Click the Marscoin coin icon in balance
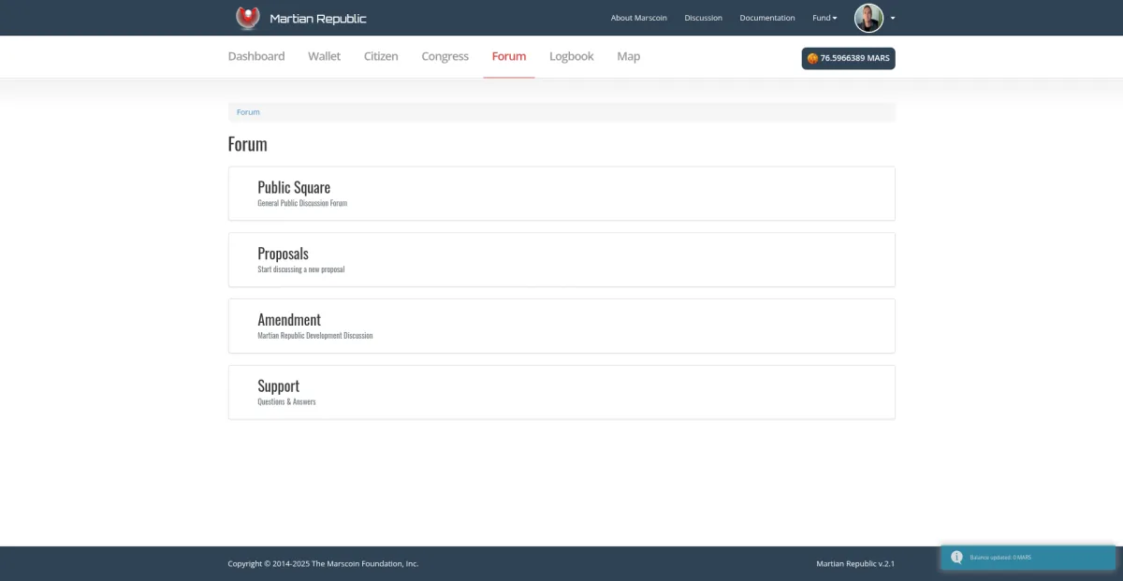 coord(812,58)
